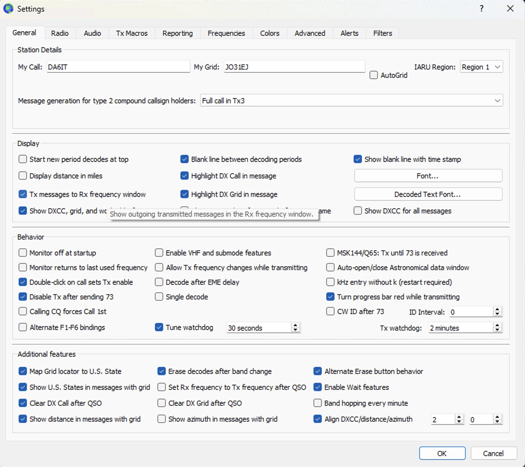The width and height of the screenshot is (525, 467).
Task: Click the Cancel button
Action: click(493, 453)
